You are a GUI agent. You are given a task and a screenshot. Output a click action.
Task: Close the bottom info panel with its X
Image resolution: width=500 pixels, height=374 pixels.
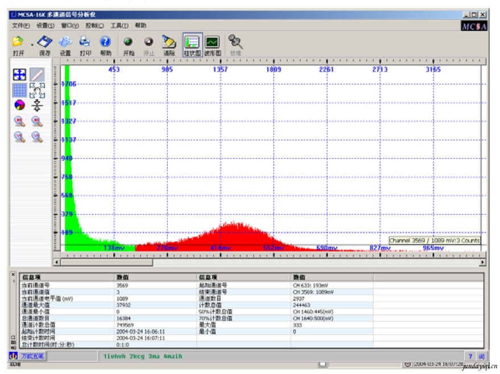click(14, 274)
